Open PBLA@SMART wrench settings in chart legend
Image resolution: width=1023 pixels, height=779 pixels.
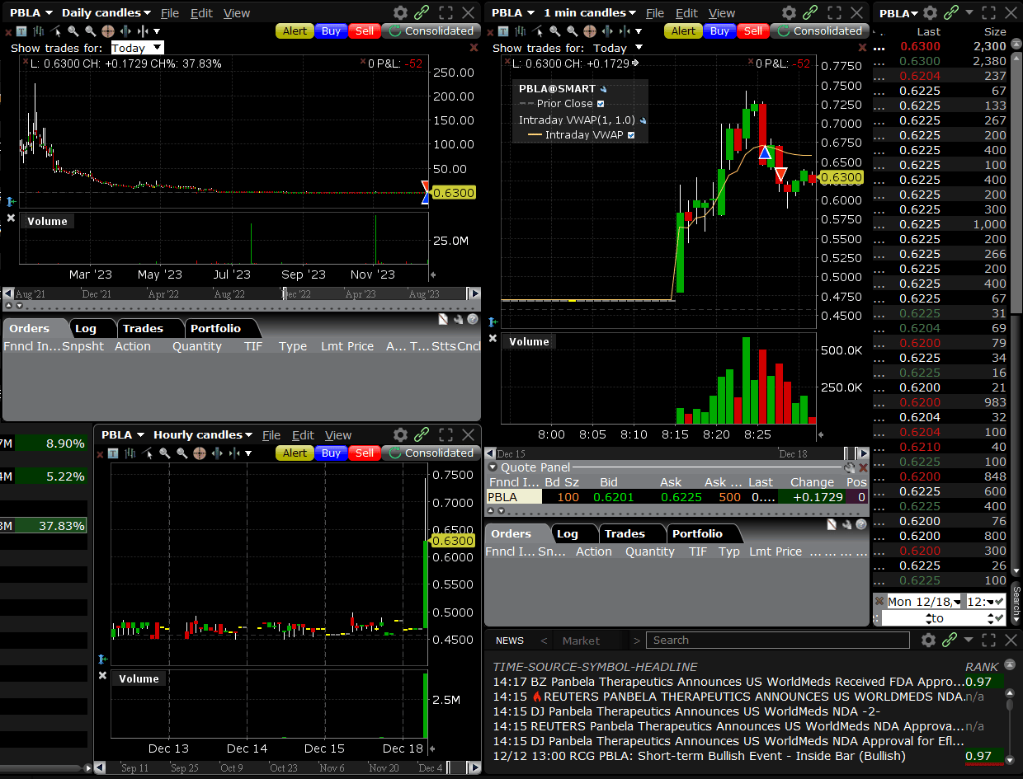pos(603,89)
